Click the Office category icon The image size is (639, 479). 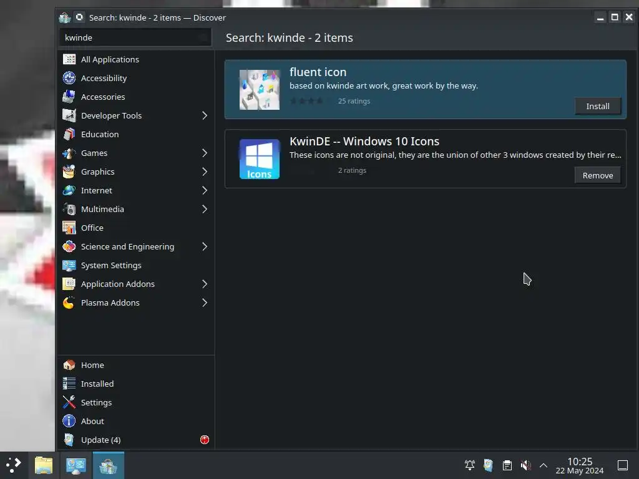coord(69,228)
